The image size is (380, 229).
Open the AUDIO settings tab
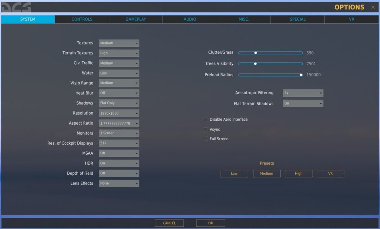[x=190, y=19]
